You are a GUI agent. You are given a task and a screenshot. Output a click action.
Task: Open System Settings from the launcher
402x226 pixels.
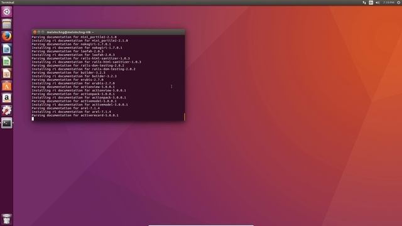coord(7,110)
